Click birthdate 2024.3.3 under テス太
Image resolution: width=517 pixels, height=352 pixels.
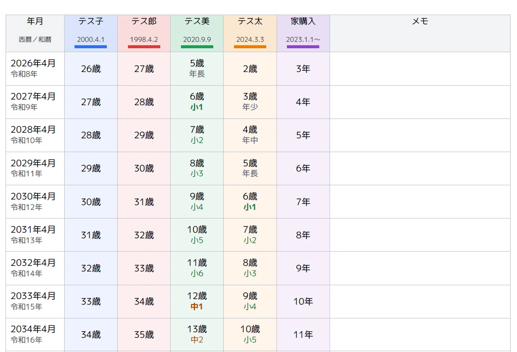[x=250, y=40]
